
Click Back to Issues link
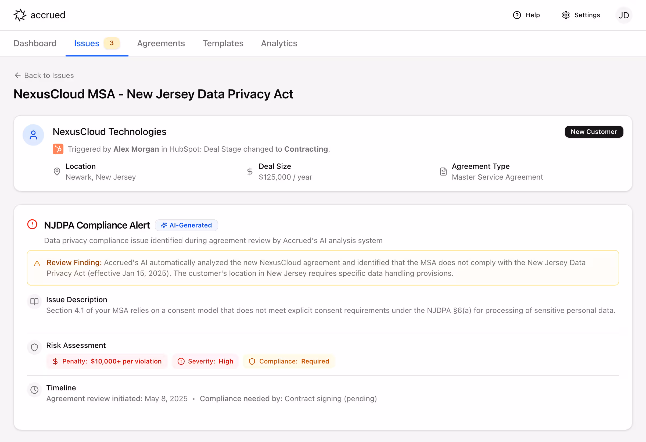(44, 75)
